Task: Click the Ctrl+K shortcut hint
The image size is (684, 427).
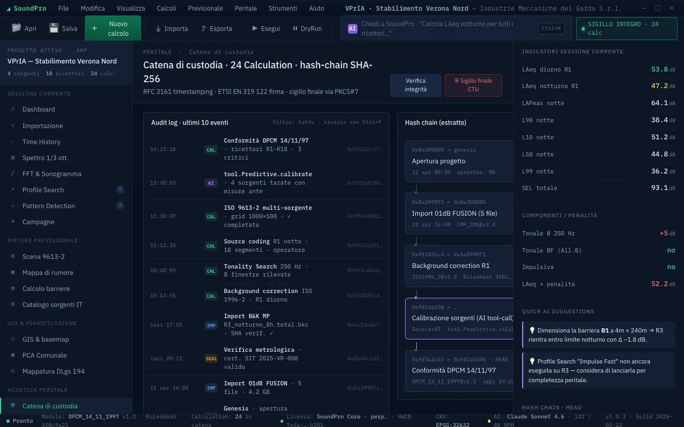Action: (x=551, y=28)
